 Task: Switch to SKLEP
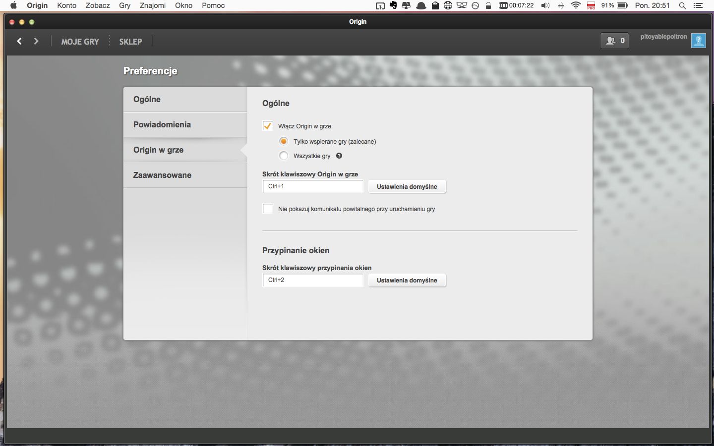click(x=130, y=42)
